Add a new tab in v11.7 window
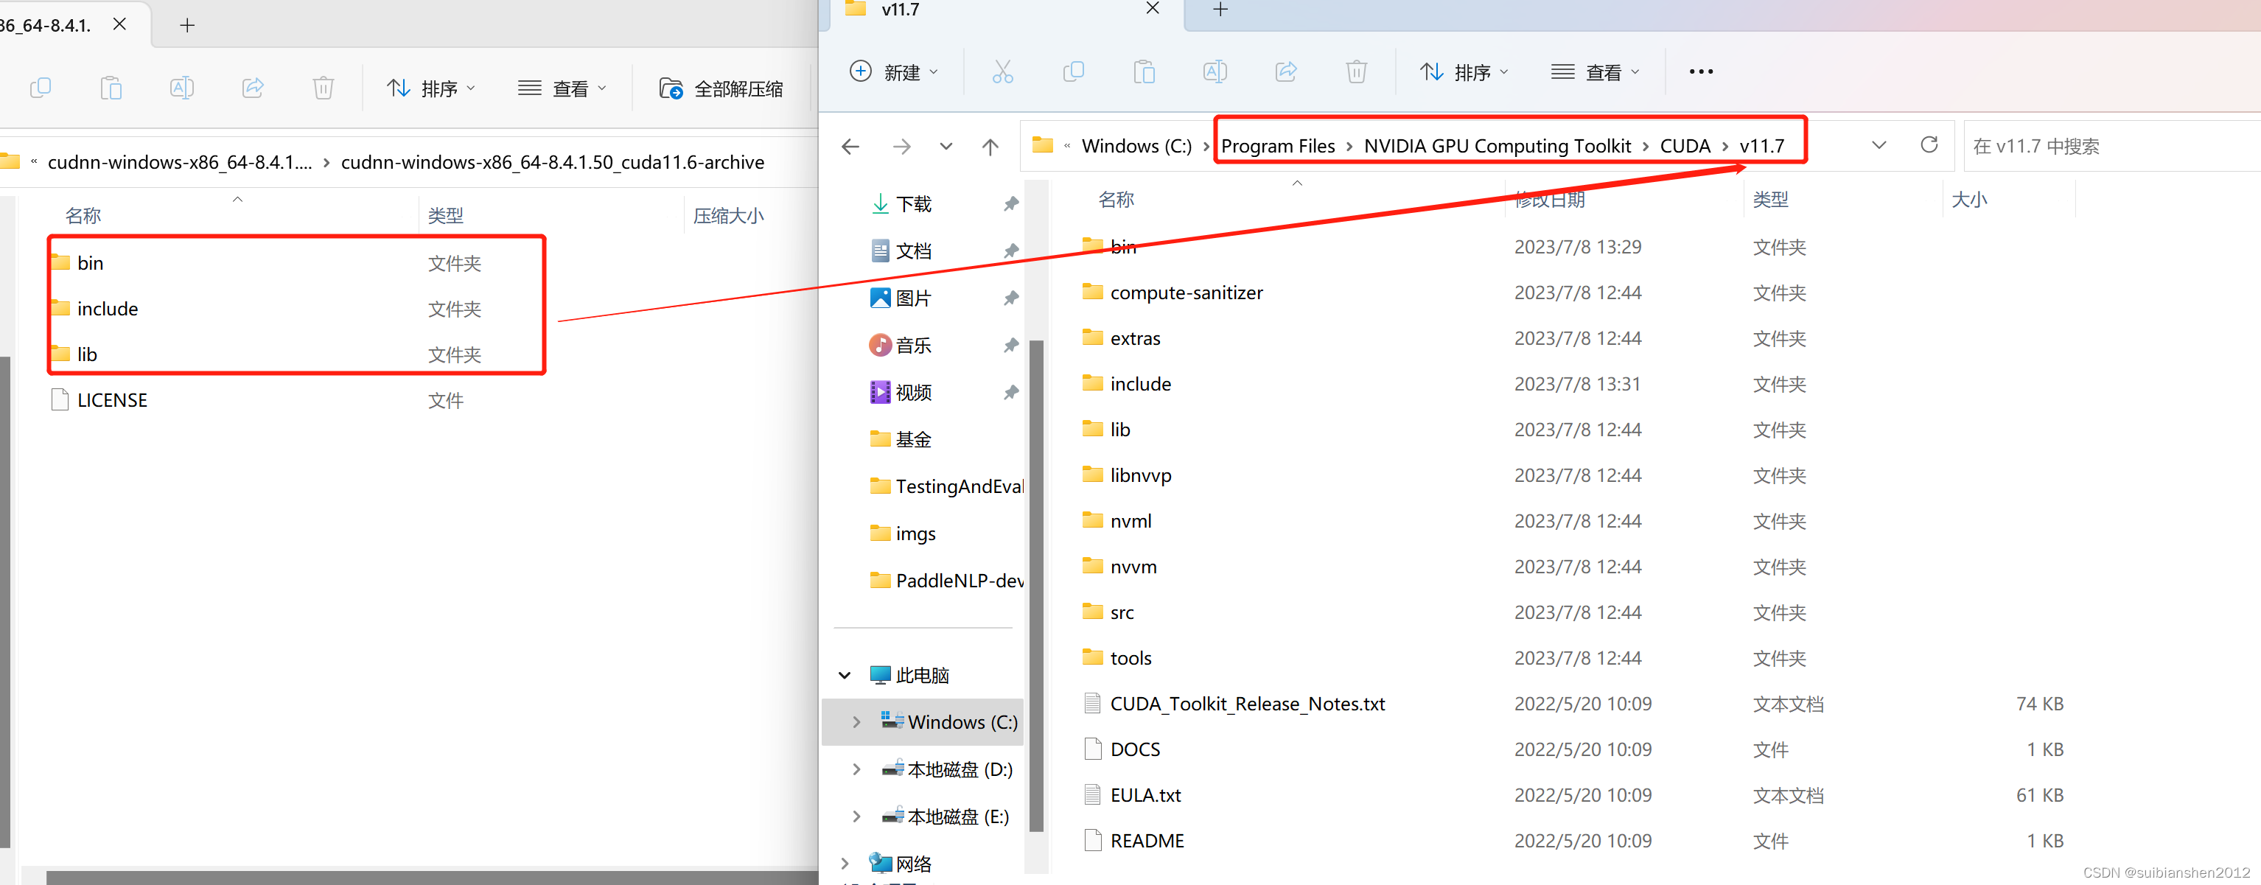Image resolution: width=2261 pixels, height=885 pixels. click(1220, 10)
